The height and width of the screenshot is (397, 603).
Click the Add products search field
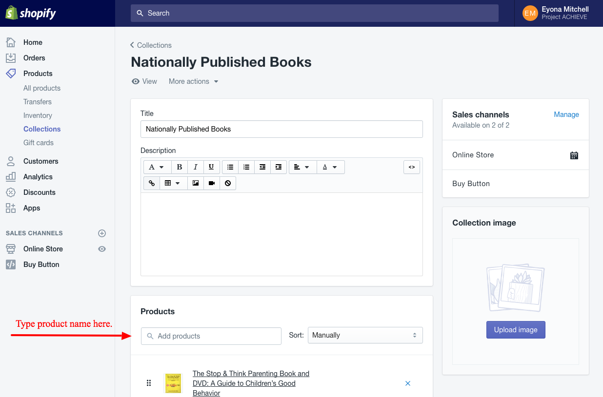(211, 336)
